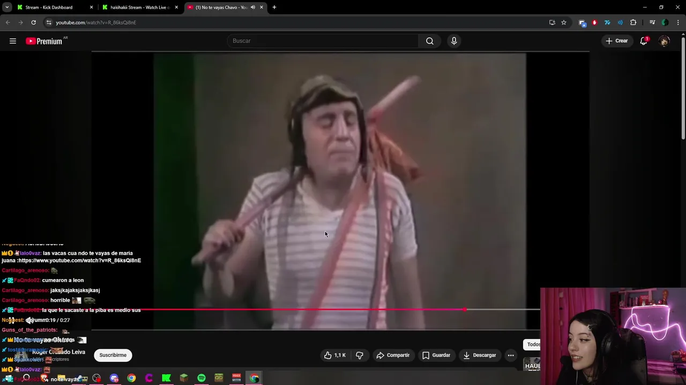The width and height of the screenshot is (686, 385).
Task: Bookmark this page with star icon
Action: tap(564, 22)
